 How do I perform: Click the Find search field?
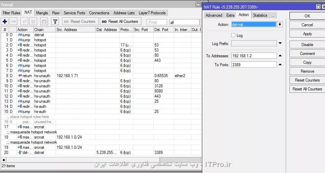point(157,22)
